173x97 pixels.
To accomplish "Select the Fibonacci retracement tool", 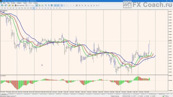I will click(79, 5).
